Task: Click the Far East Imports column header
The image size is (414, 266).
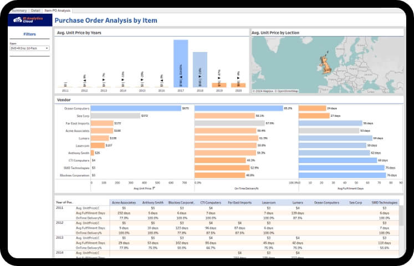Action: [240, 202]
